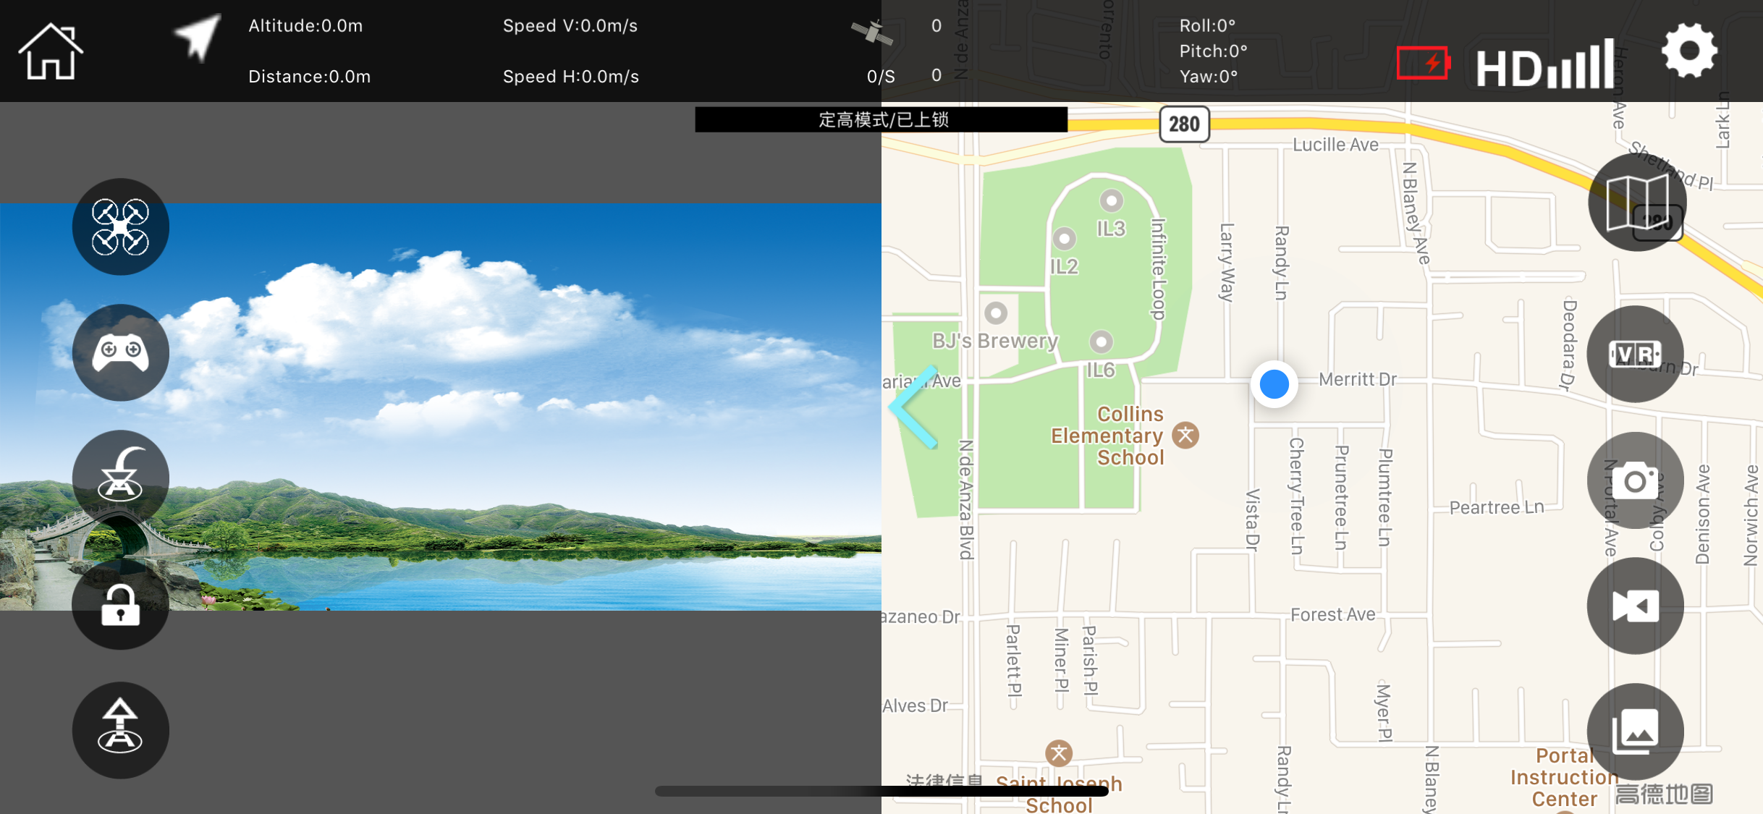The image size is (1763, 814).
Task: Toggle the folded map view button
Action: (1636, 203)
